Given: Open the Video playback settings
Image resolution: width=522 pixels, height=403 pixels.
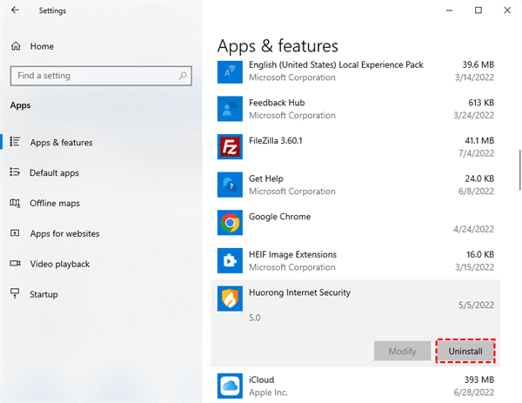Looking at the screenshot, I should pos(59,264).
